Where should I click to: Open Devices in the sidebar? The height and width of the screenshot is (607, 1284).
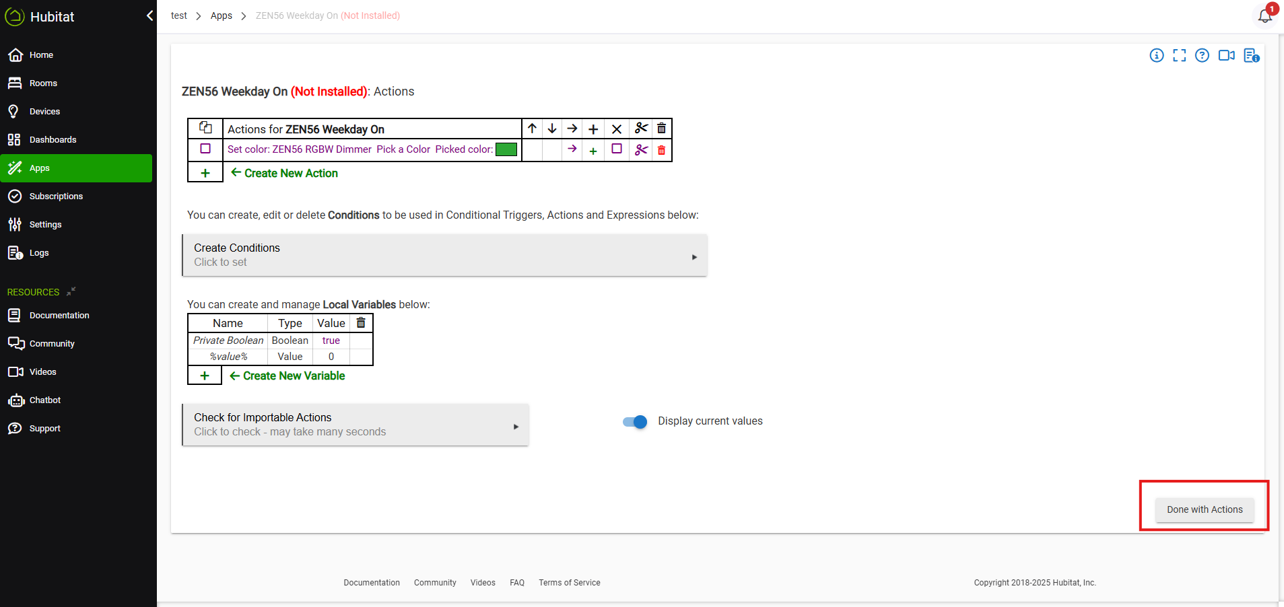coord(76,112)
